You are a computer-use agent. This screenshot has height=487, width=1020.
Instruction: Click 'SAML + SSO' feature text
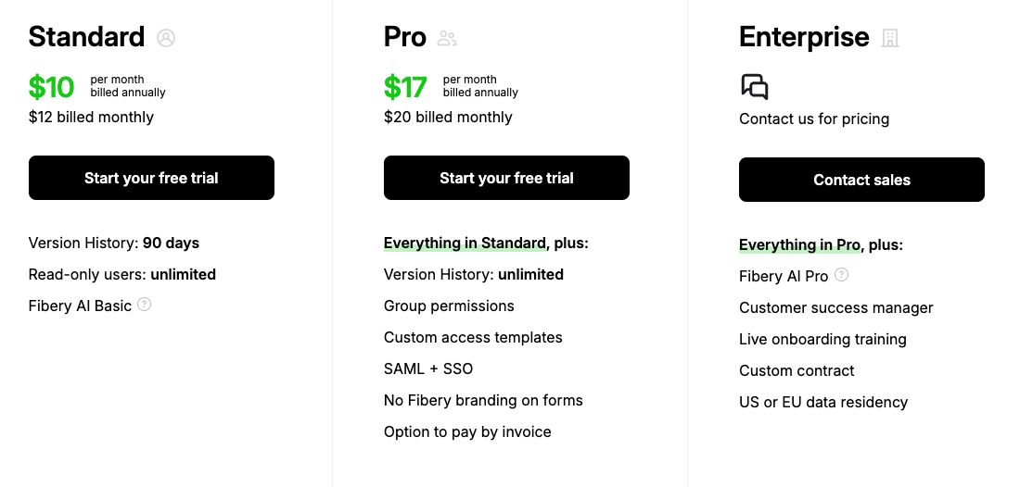(x=428, y=368)
